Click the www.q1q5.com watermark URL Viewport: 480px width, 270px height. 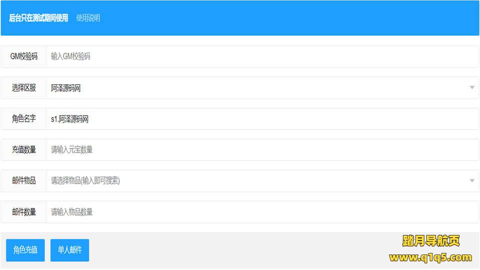pos(430,257)
